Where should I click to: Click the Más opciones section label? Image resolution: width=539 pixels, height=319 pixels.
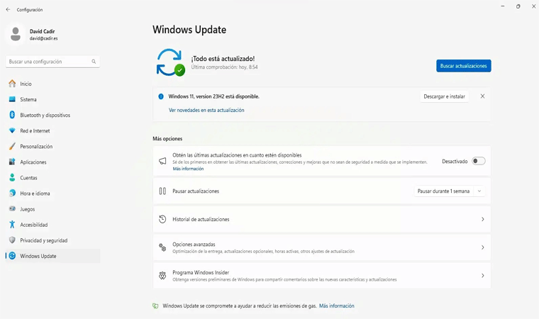click(x=167, y=138)
